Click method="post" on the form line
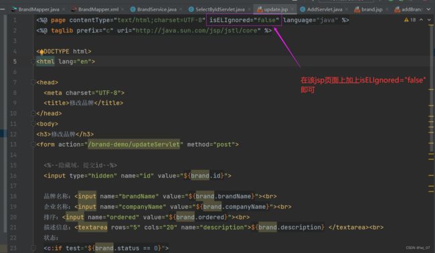The image size is (435, 253). pos(211,145)
